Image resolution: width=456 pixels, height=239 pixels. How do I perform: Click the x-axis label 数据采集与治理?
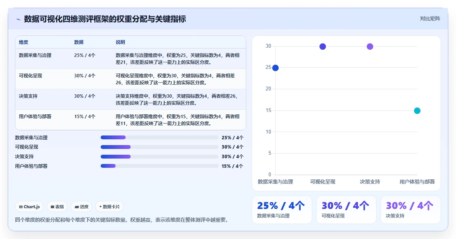(275, 182)
